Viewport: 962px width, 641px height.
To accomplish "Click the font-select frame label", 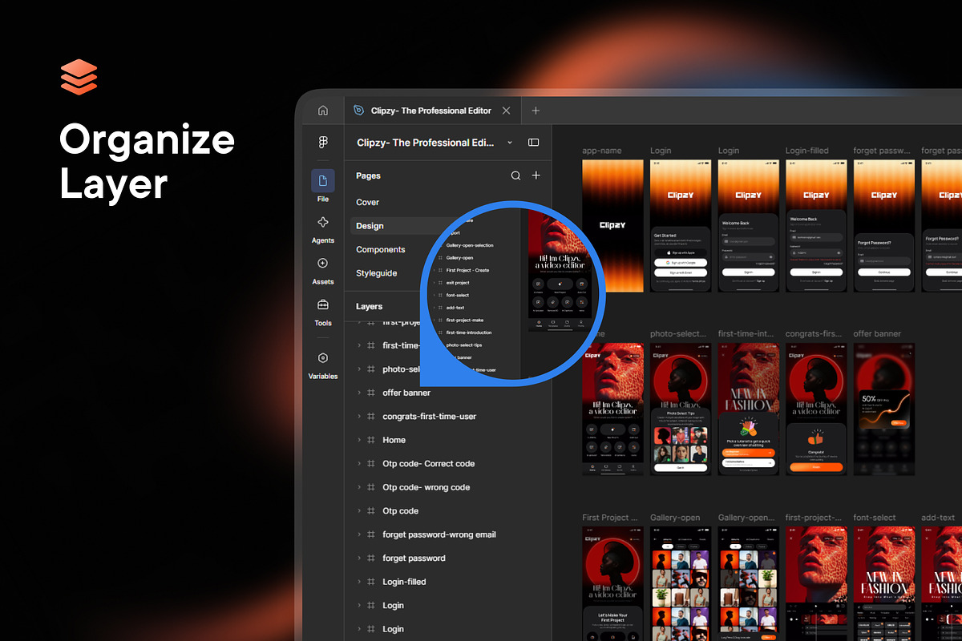I will click(x=875, y=518).
